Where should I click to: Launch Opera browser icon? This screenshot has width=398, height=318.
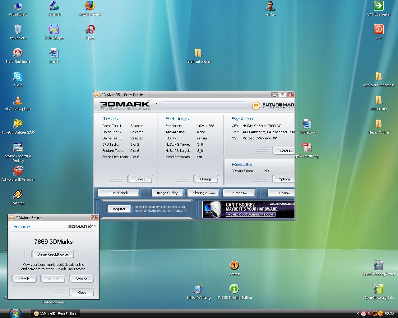[x=90, y=33]
